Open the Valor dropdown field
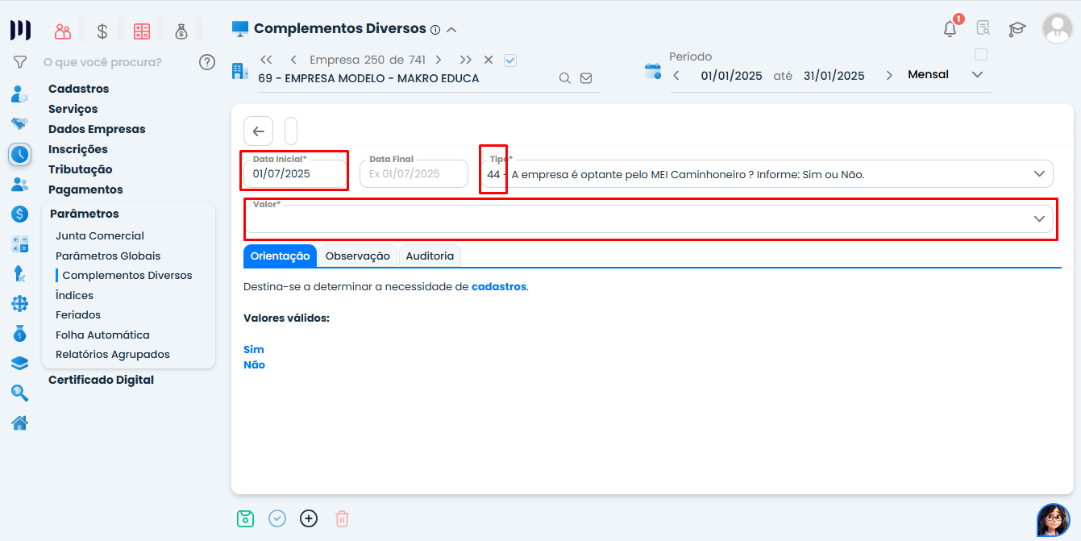Screen dimensions: 1081x541 pos(1039,218)
